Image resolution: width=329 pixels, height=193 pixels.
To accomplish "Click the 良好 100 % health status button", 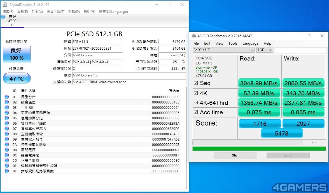I will click(17, 54).
